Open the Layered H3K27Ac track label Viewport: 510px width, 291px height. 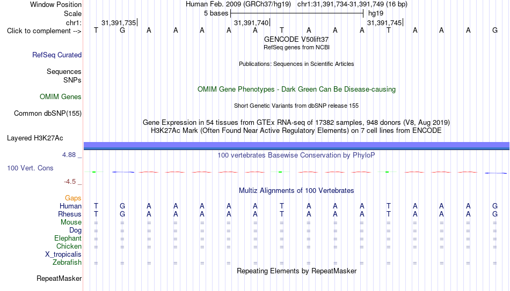point(35,138)
